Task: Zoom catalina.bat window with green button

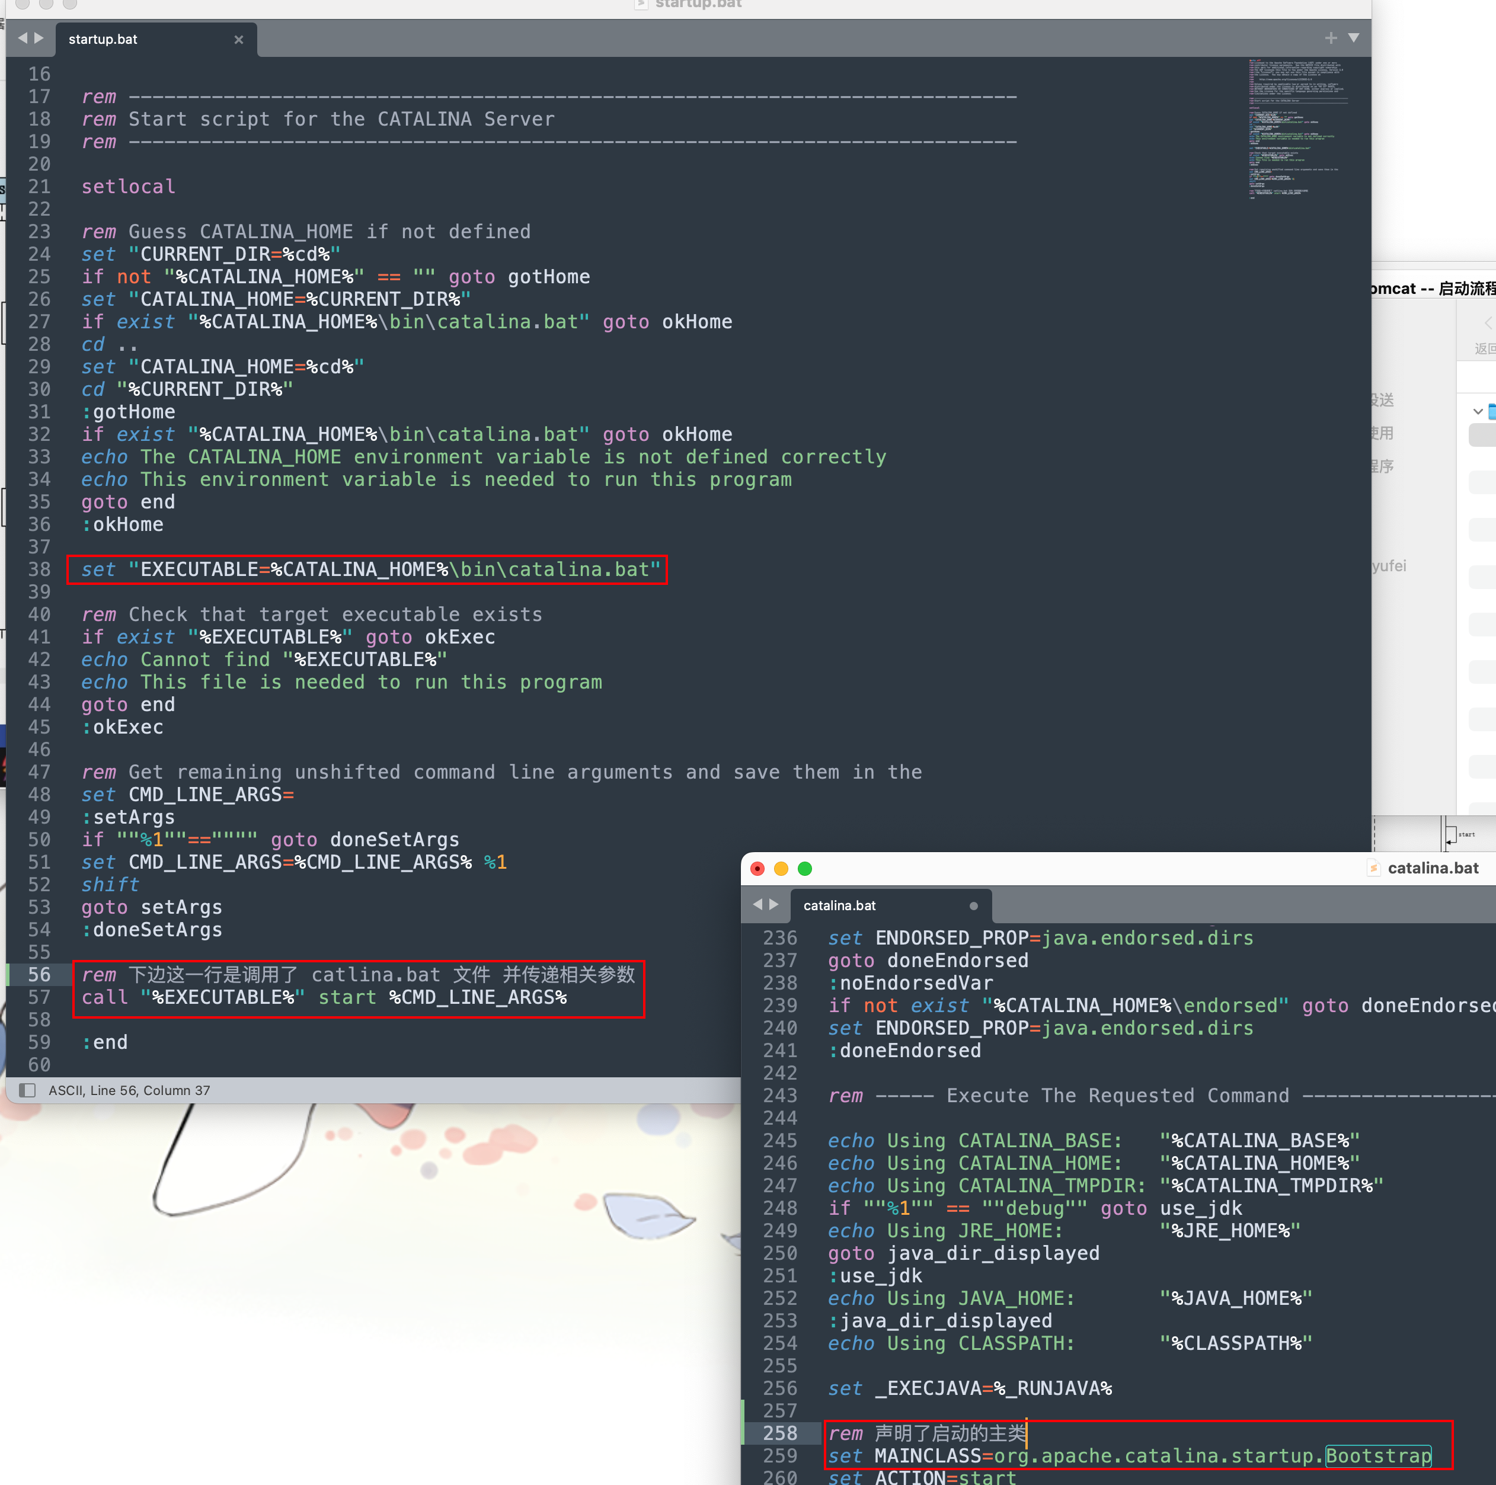Action: 804,869
